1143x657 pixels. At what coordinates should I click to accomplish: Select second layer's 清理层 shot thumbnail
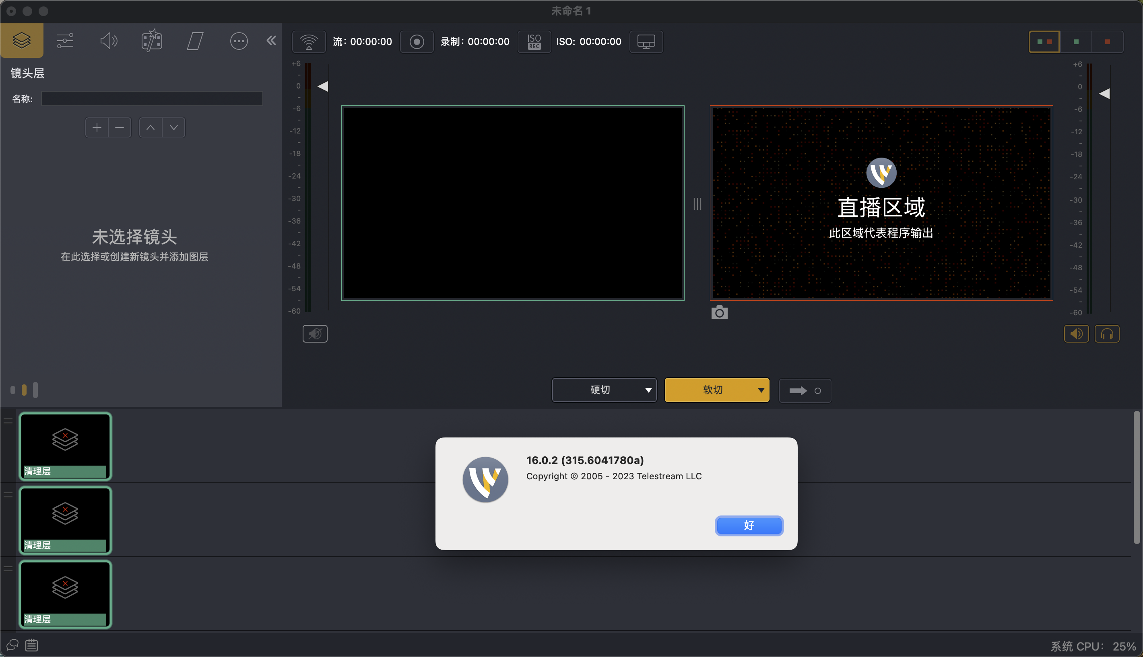(x=65, y=520)
